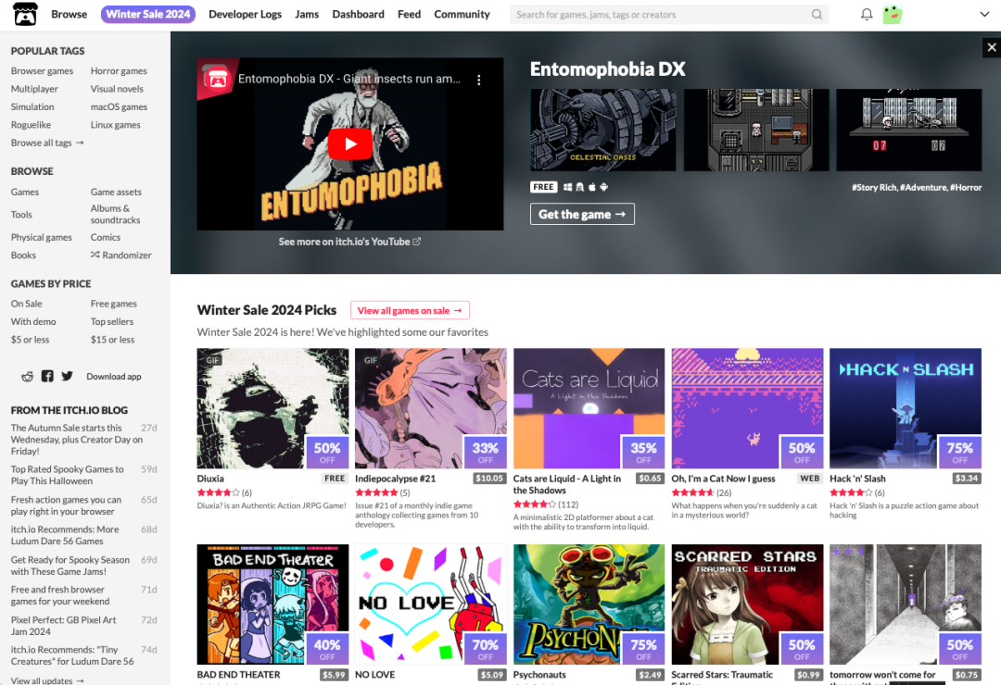Open the Feed page
1001x685 pixels.
click(410, 14)
